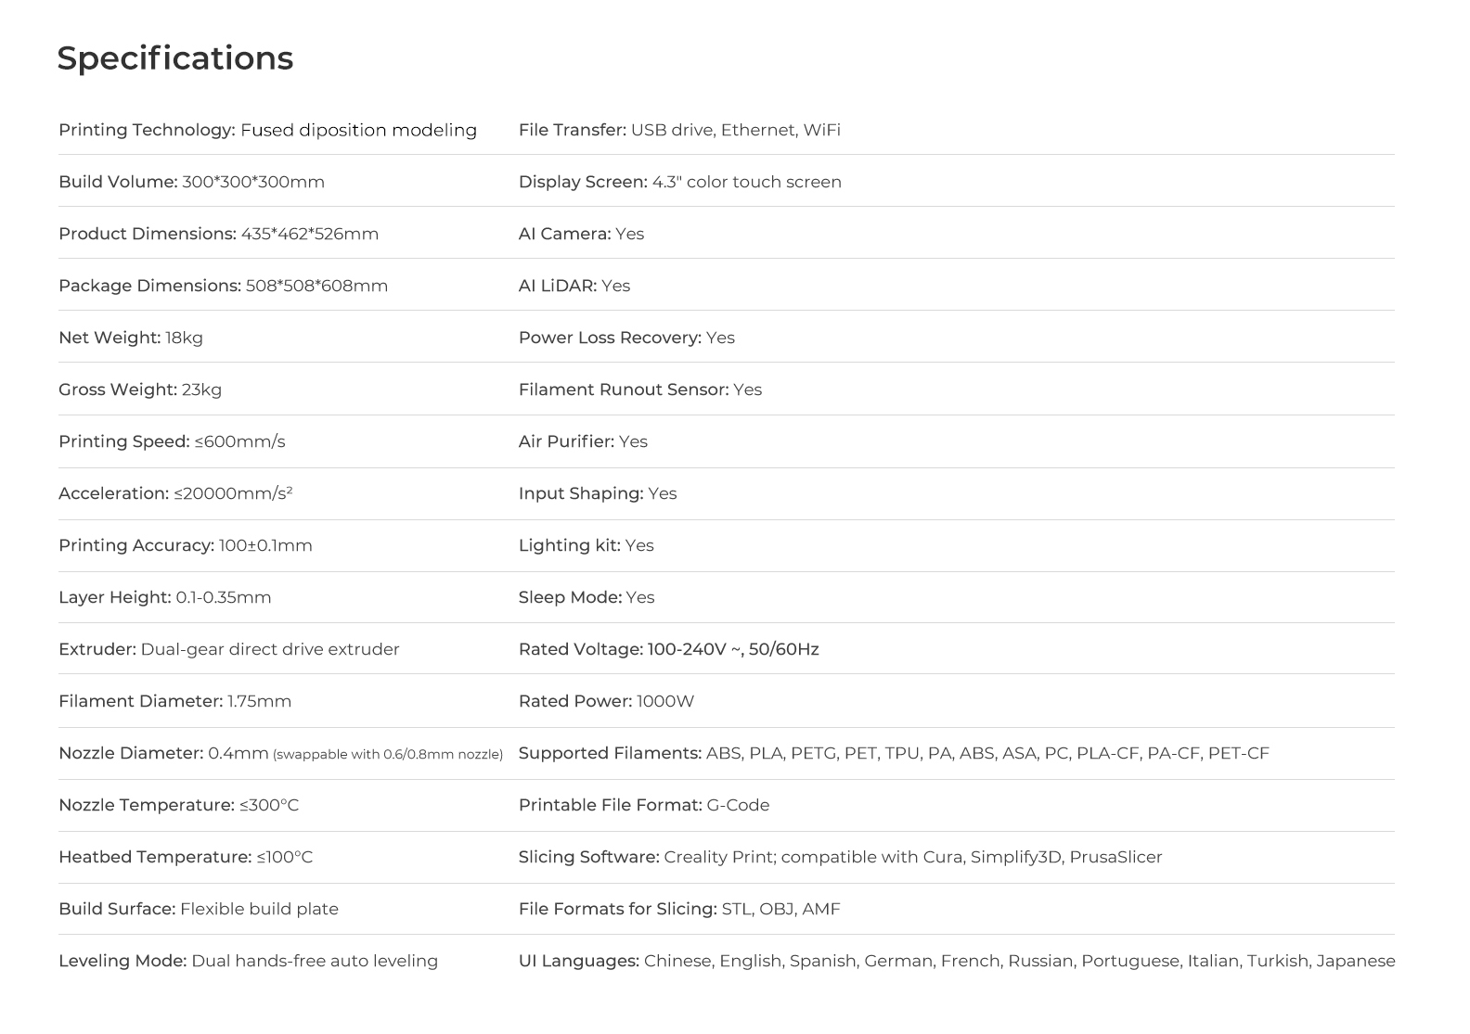Screen dimensions: 1470x1034
Task: Click Package Dimensions 508*508*608mm entry
Action: point(223,286)
